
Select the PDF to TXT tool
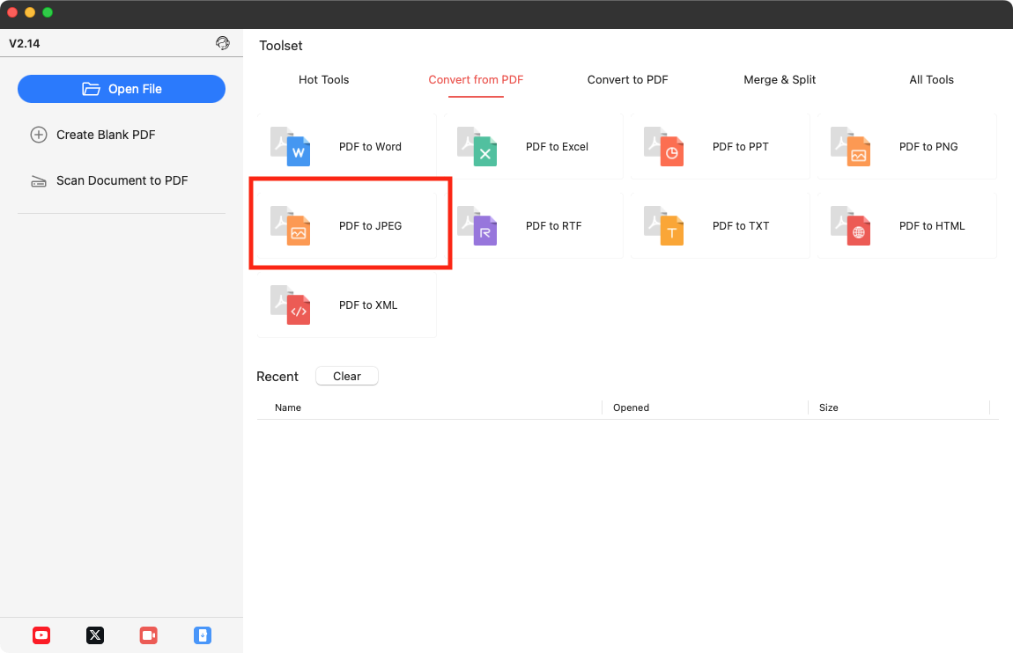719,226
